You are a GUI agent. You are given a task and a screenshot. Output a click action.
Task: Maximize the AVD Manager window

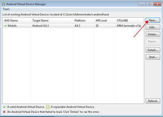150,4
